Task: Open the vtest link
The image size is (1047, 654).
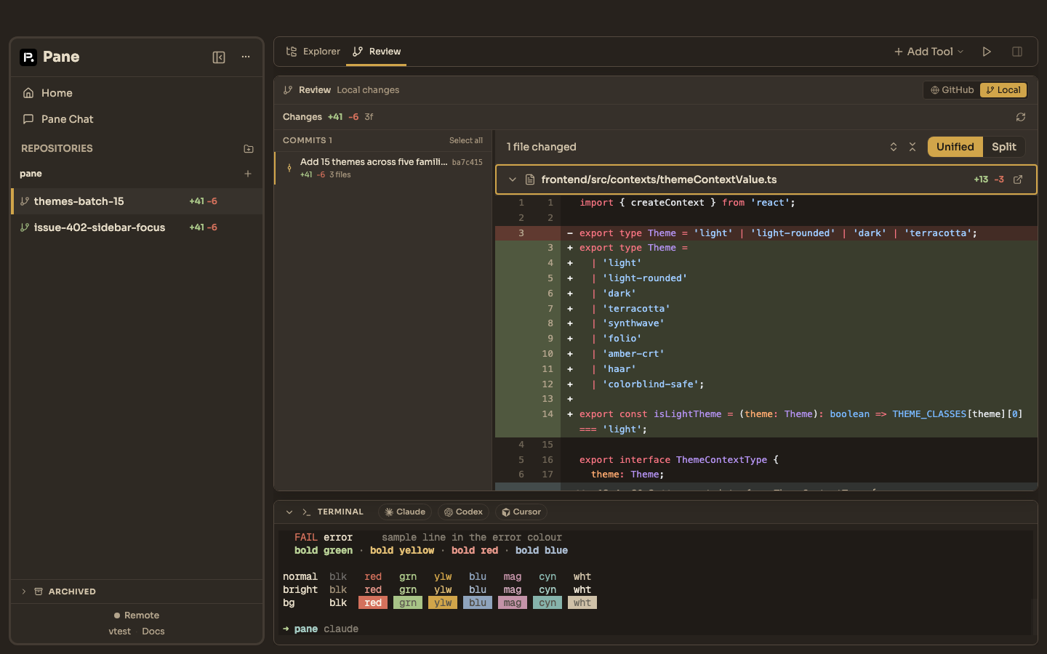Action: coord(120,631)
